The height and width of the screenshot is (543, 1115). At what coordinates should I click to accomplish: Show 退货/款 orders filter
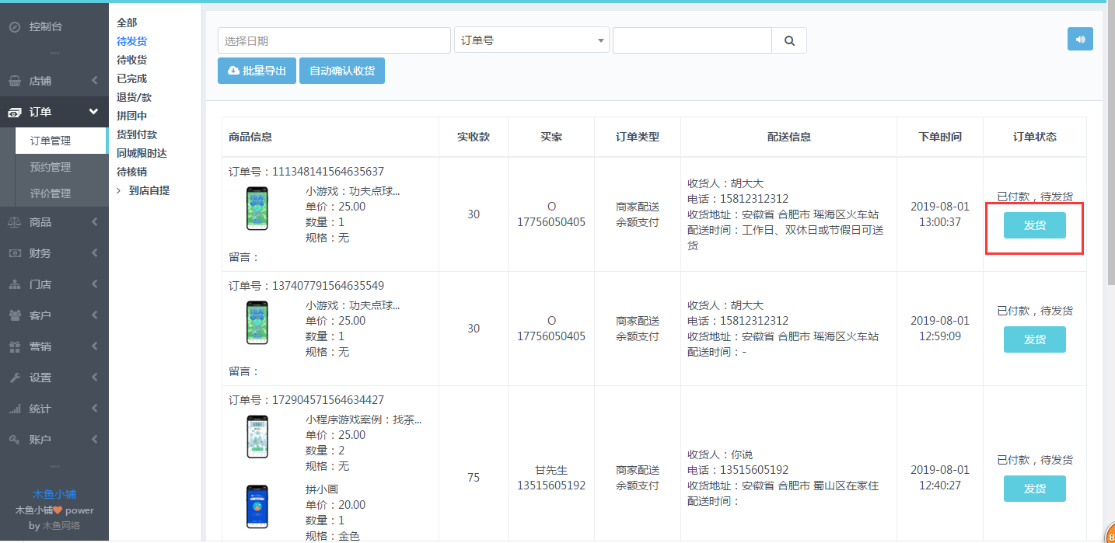(134, 97)
